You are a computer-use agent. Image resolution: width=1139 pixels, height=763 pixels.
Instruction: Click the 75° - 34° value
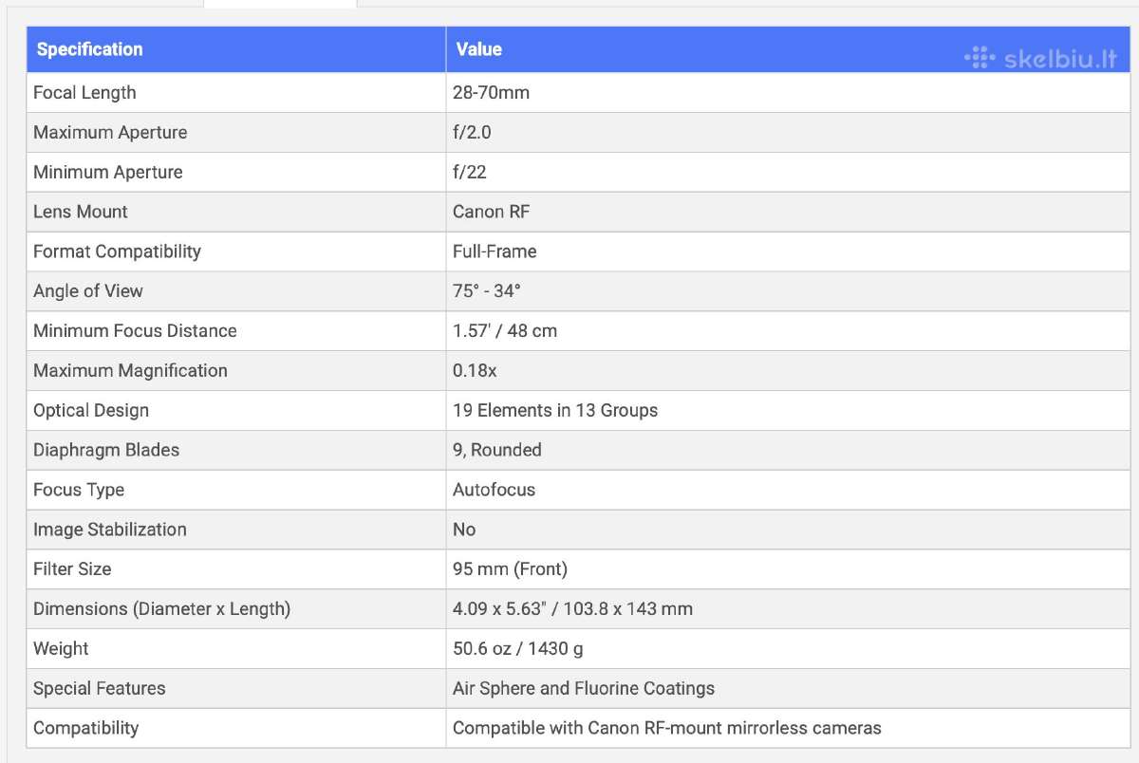487,291
